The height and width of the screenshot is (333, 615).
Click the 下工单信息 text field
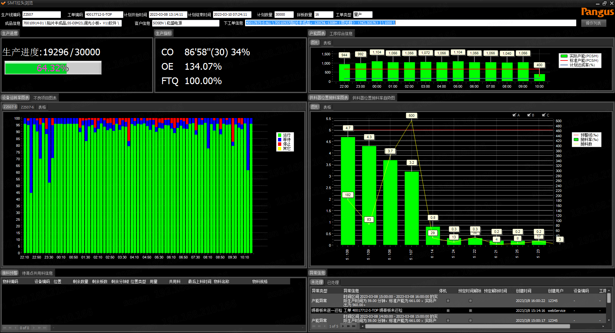[x=410, y=23]
